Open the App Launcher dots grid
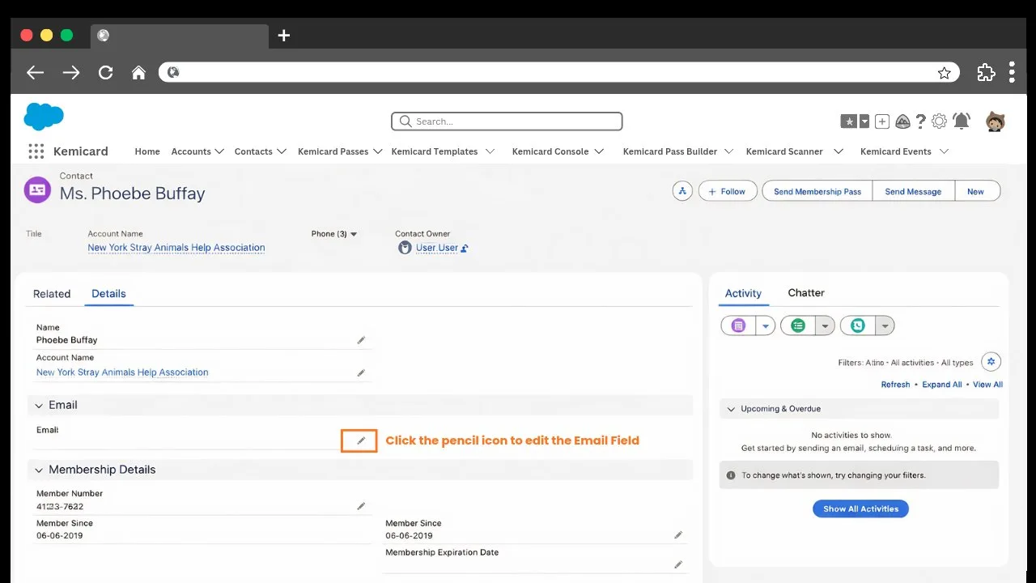Viewport: 1036px width, 583px height. (36, 151)
